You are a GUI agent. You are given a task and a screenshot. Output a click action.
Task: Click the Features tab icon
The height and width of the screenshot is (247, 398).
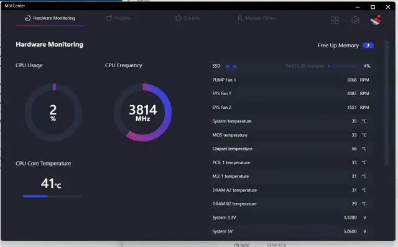[109, 18]
